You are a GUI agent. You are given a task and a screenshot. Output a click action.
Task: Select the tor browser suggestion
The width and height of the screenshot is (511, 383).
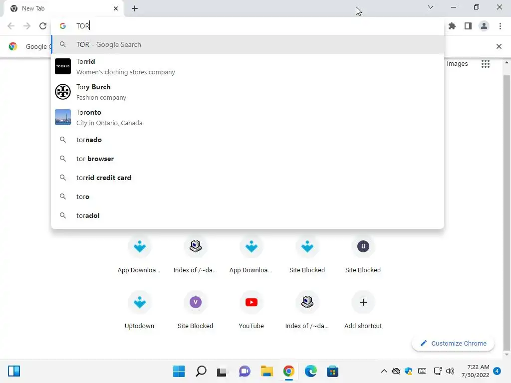[248, 159]
